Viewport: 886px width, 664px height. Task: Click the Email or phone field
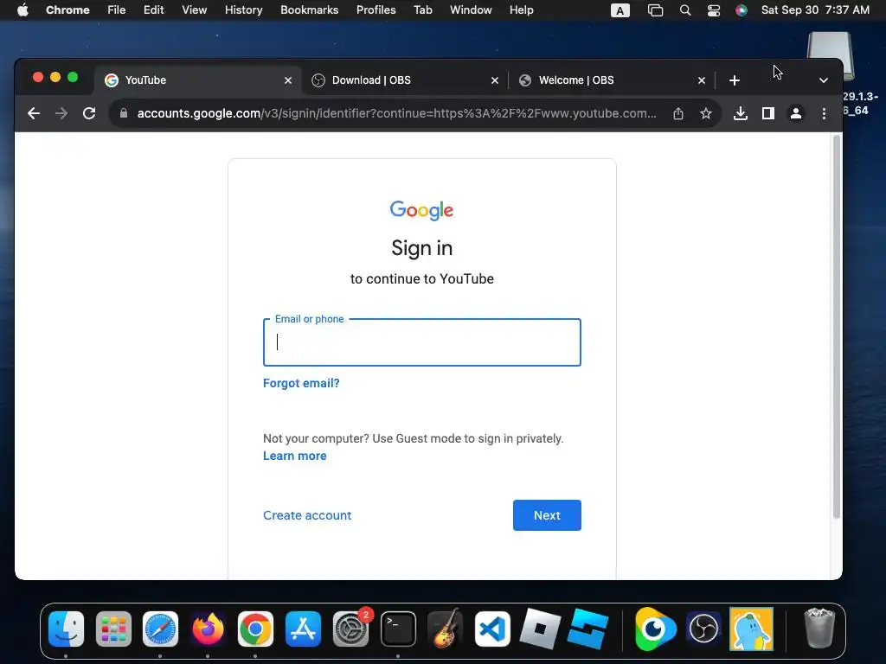tap(422, 342)
